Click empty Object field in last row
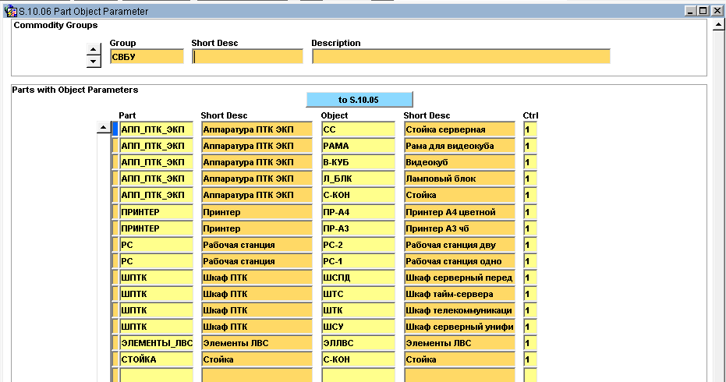Image resolution: width=726 pixels, height=382 pixels. [x=359, y=375]
